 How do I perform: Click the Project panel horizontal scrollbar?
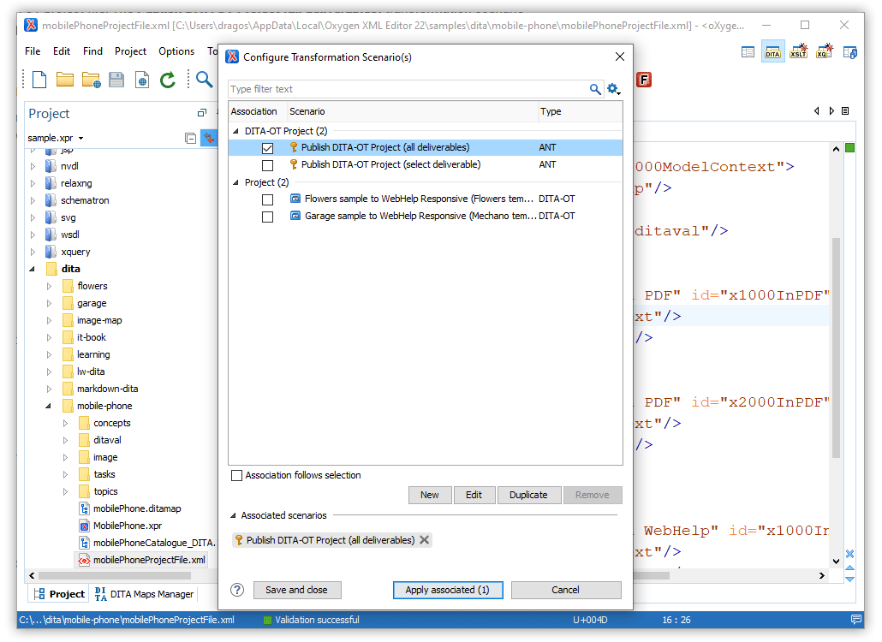(115, 576)
